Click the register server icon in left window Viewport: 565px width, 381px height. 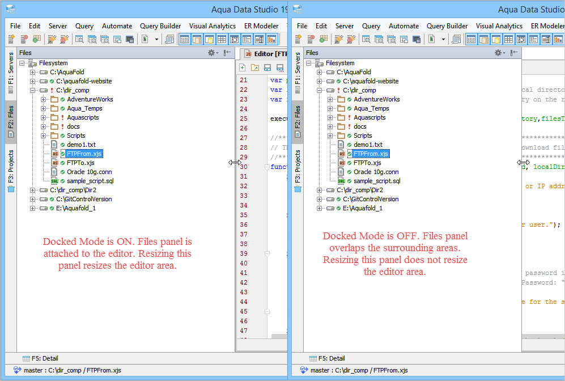11,39
